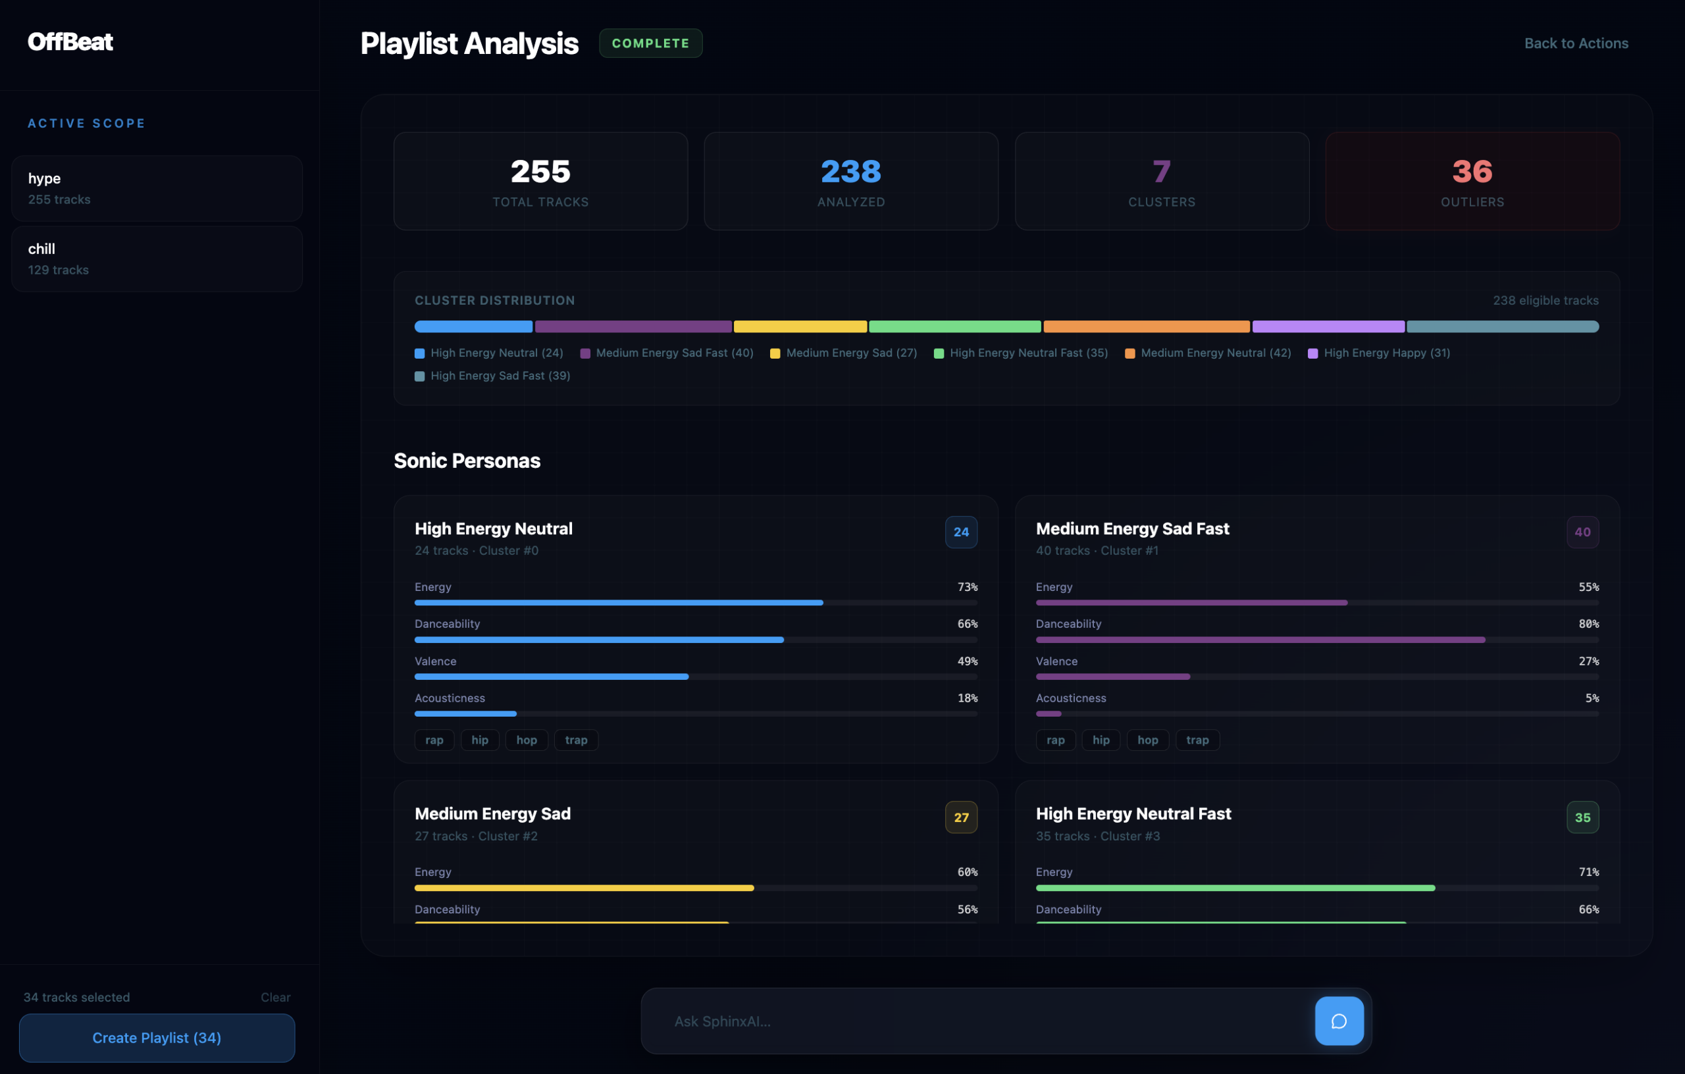Click the blue 24 badge on High Energy Neutral
Screen dimensions: 1685x1074
[x=961, y=532]
